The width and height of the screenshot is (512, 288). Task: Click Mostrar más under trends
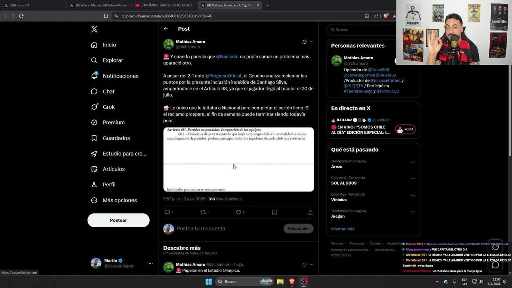click(x=343, y=229)
